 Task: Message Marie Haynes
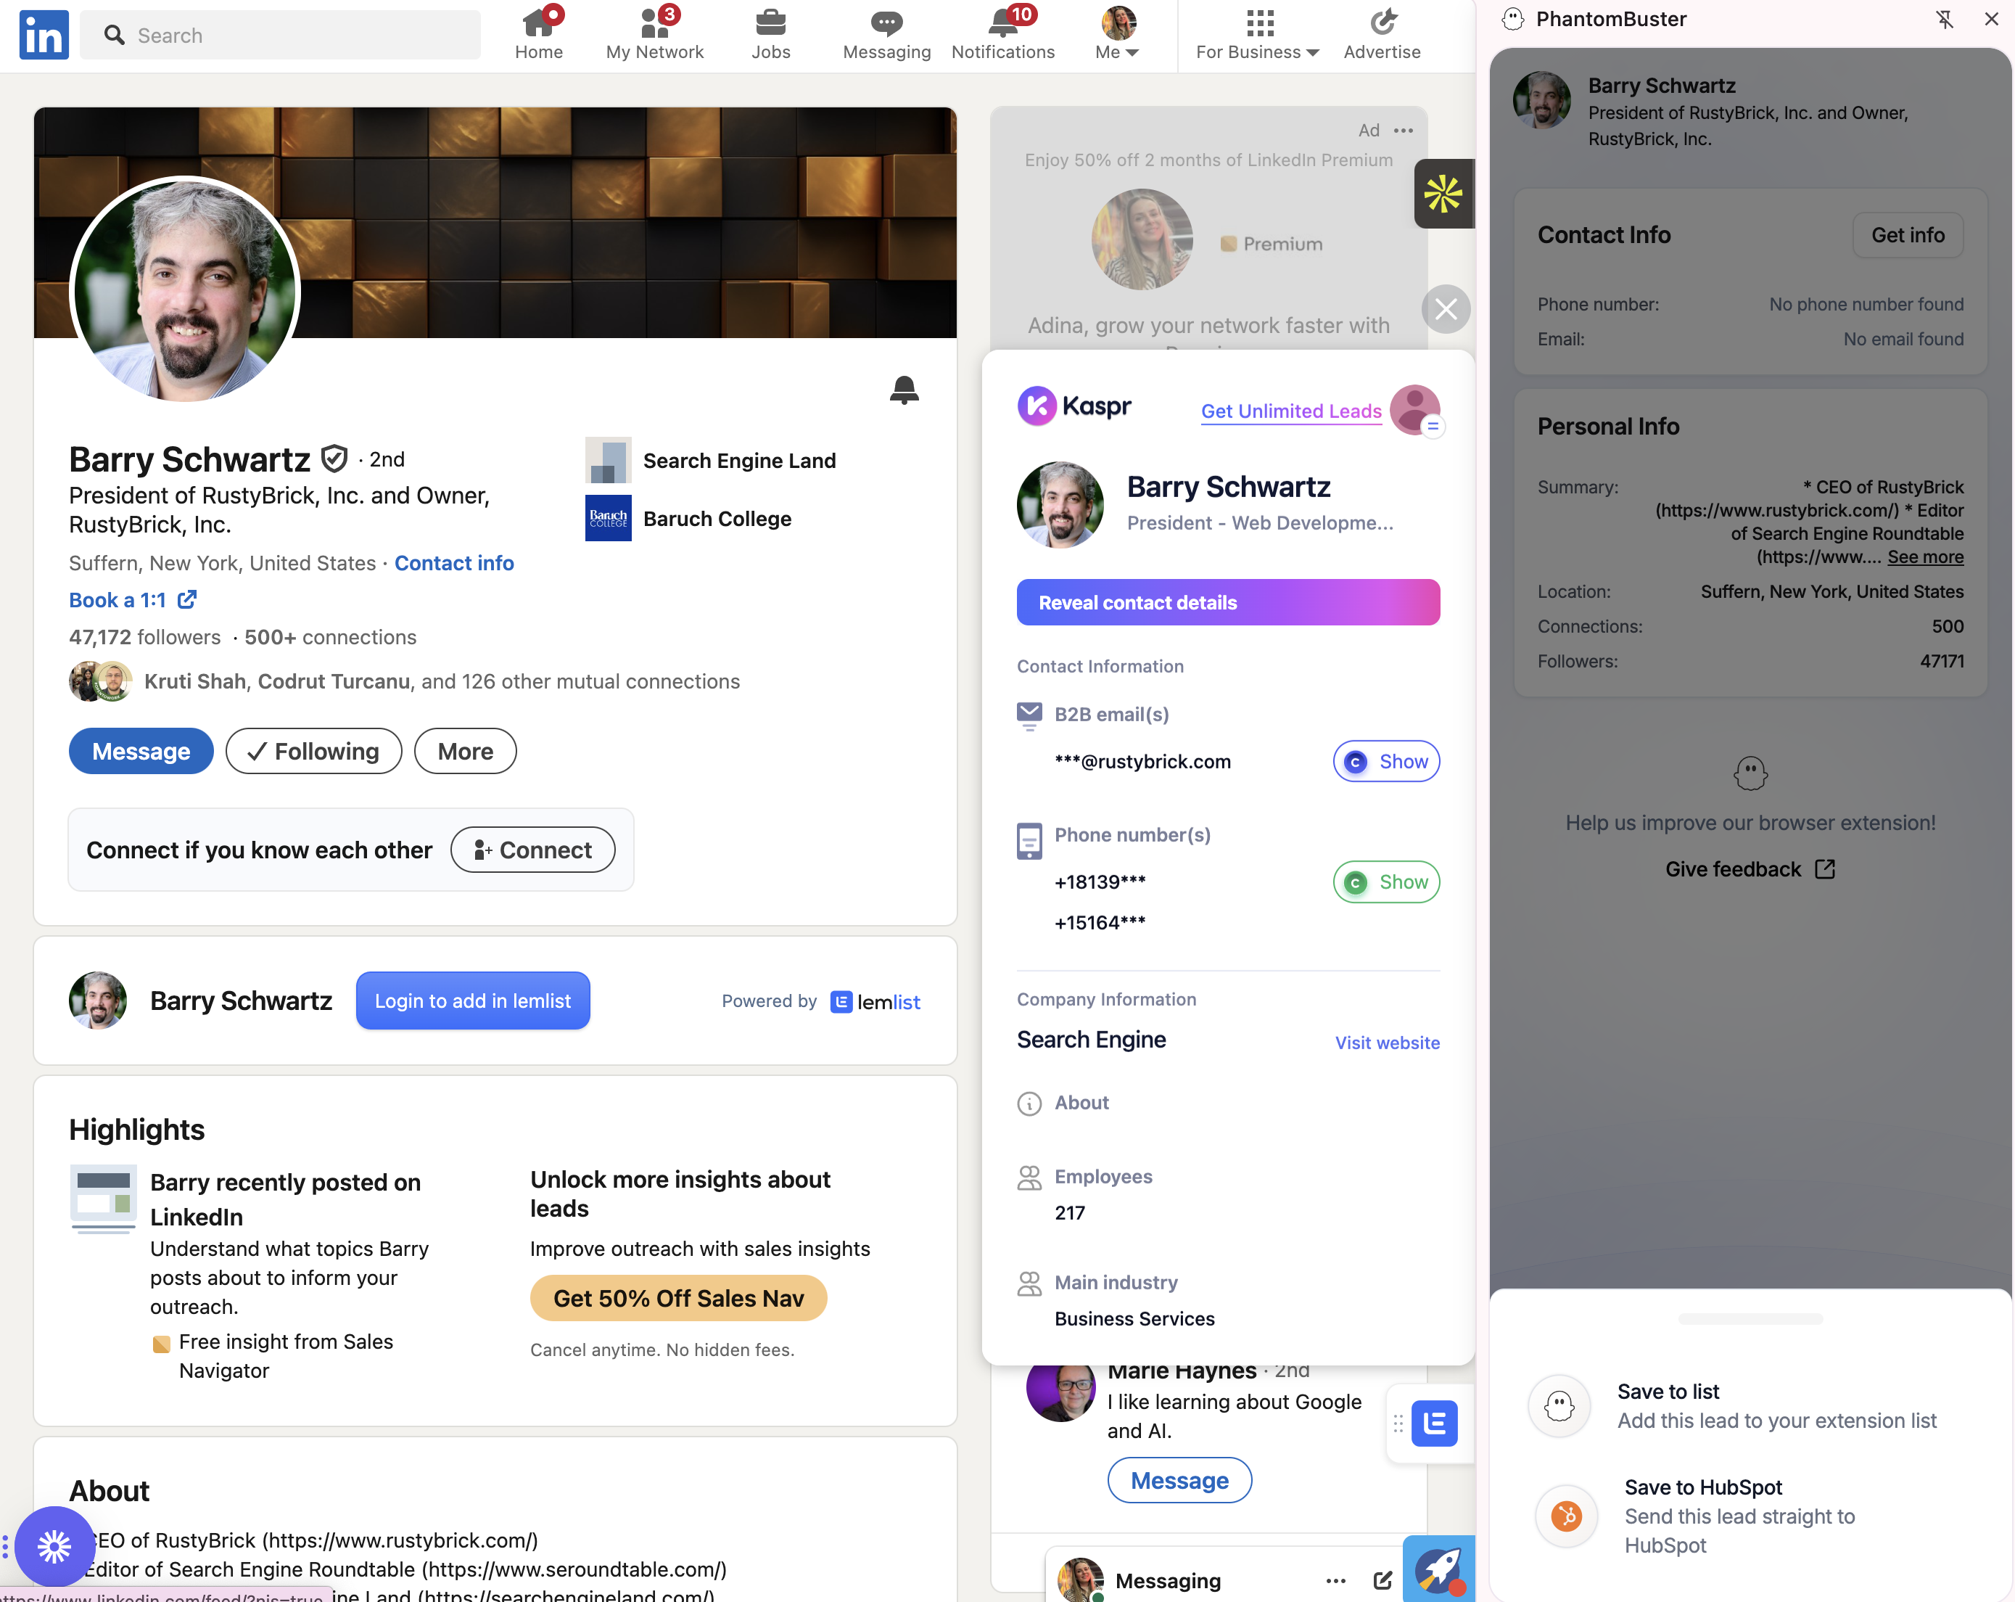(x=1179, y=1481)
